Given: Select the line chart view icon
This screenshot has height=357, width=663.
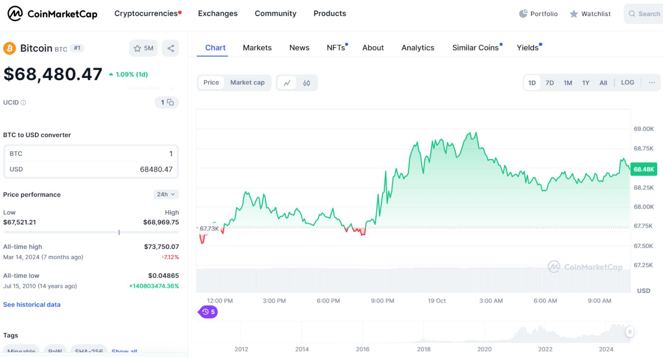Looking at the screenshot, I should coord(287,83).
